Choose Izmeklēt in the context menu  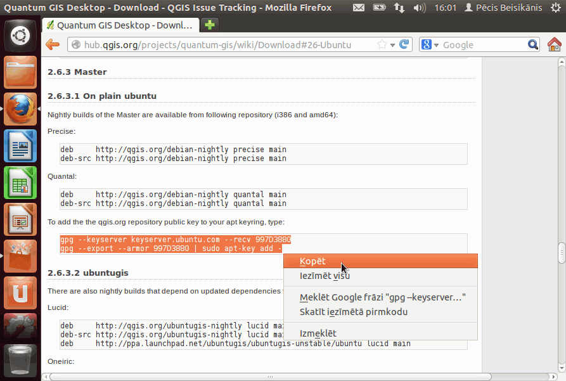click(380, 333)
